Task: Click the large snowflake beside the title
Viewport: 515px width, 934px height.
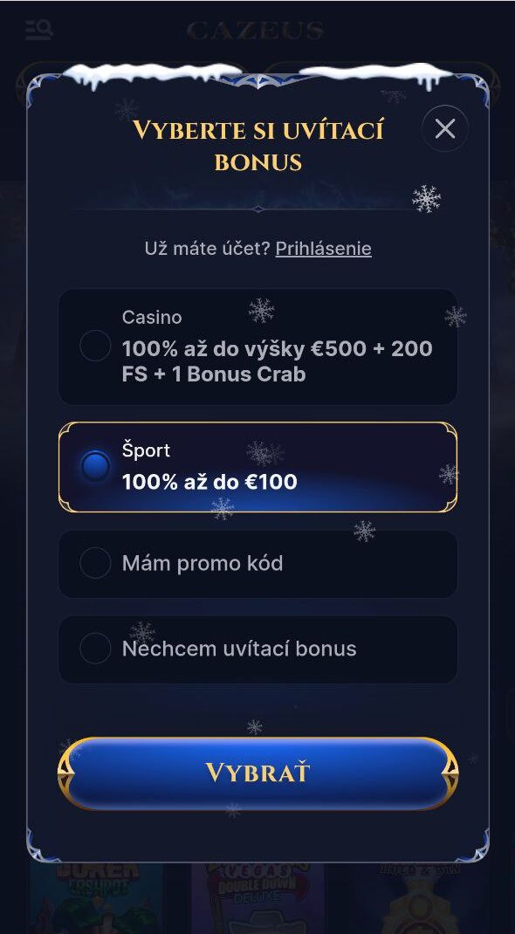Action: pos(426,199)
